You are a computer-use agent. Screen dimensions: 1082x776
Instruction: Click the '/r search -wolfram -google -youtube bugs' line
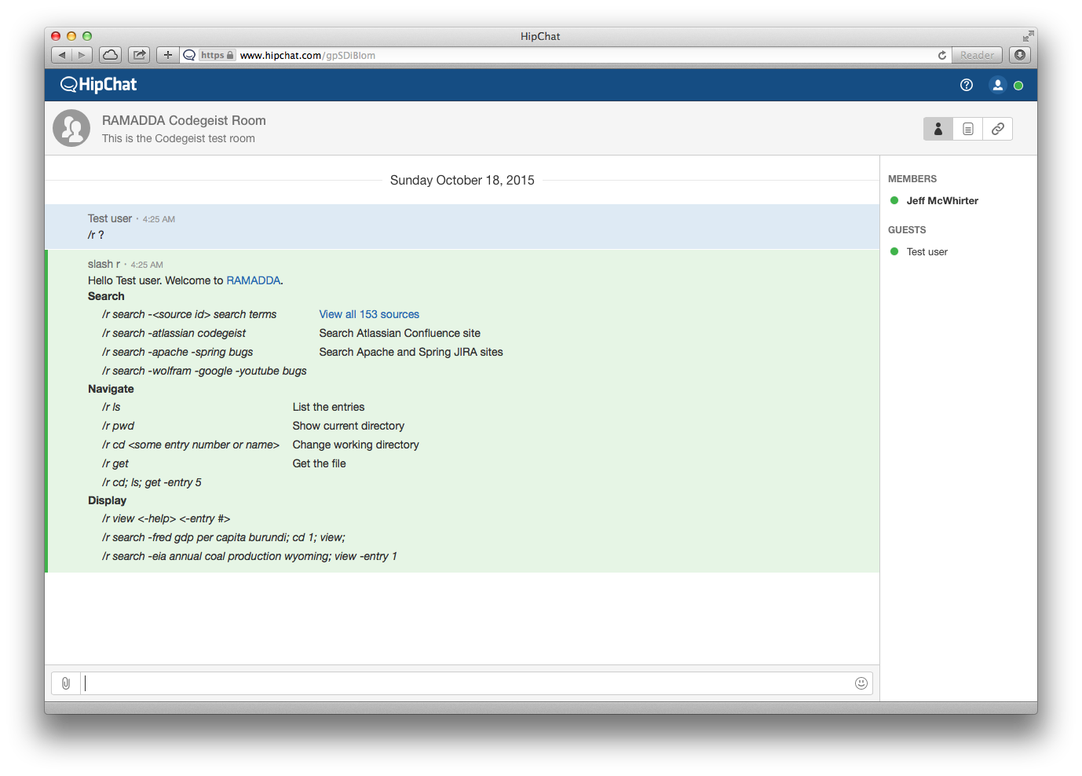204,371
